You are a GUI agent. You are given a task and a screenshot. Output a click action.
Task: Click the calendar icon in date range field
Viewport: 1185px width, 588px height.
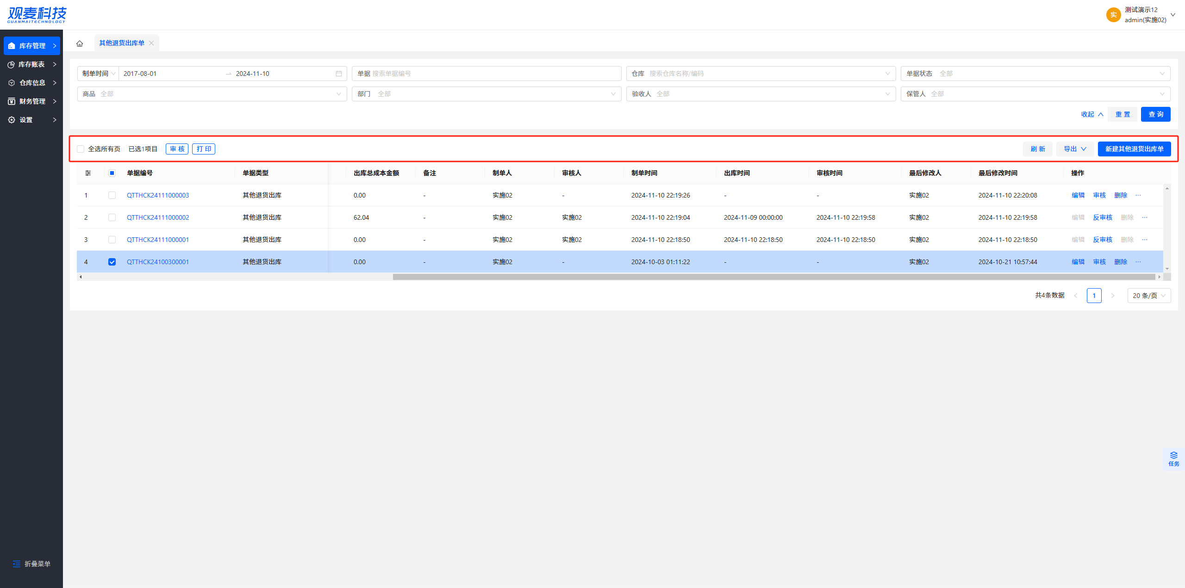click(x=339, y=74)
